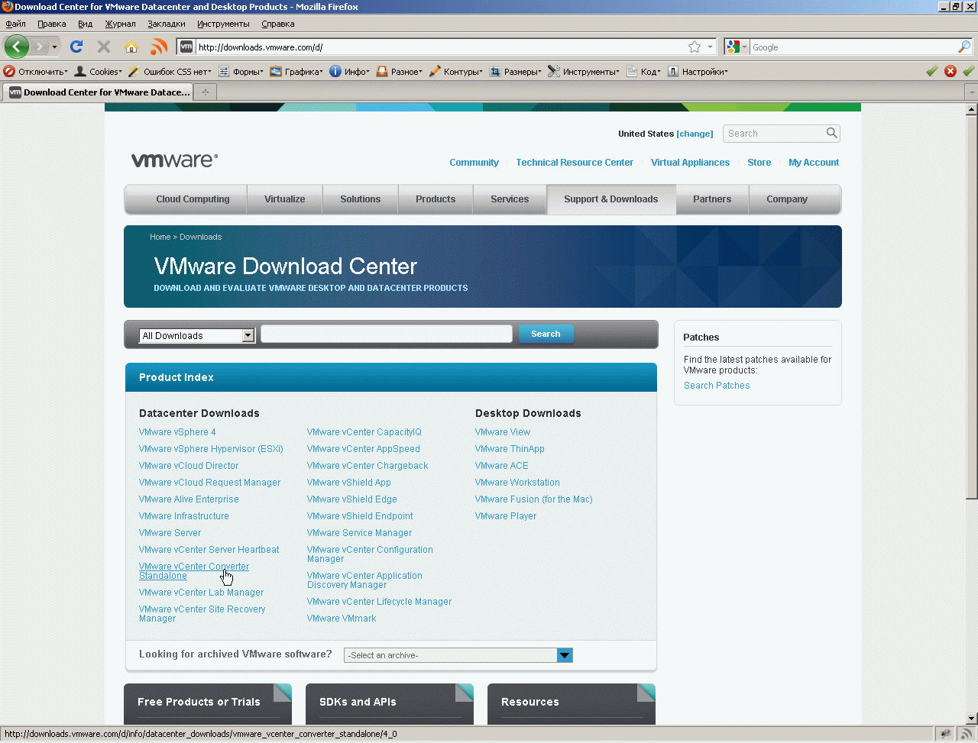Open the My Account link
This screenshot has height=743, width=978.
(814, 163)
